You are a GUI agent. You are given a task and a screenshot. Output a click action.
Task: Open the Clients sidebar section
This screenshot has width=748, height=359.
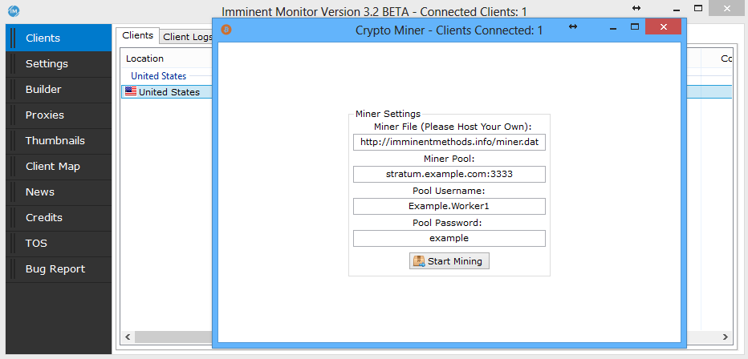coord(59,38)
